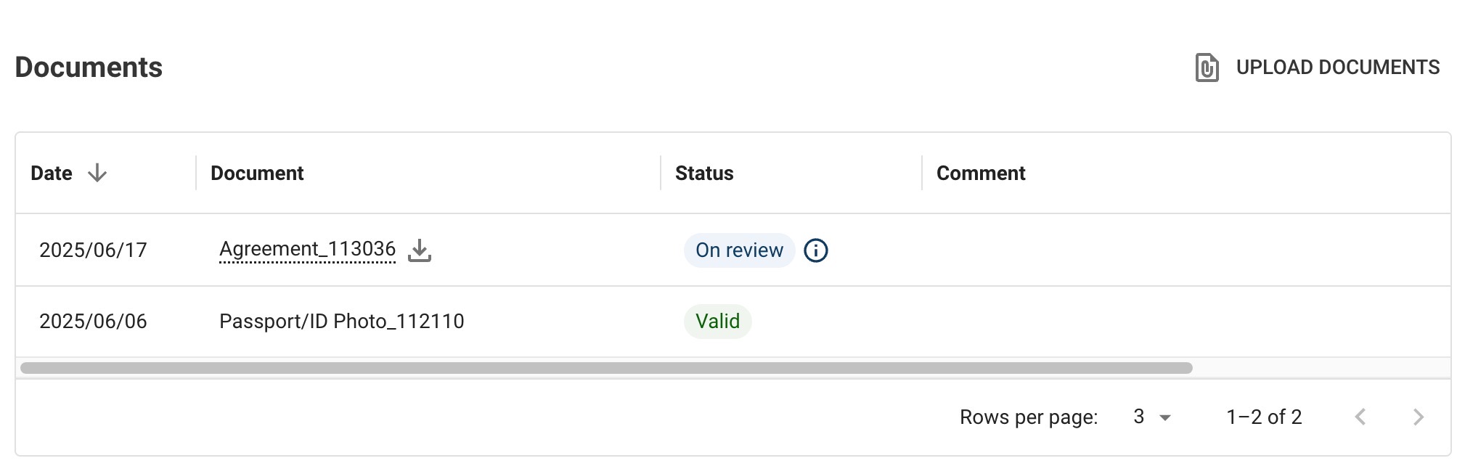Click the Status column header
This screenshot has height=466, width=1465.
704,173
